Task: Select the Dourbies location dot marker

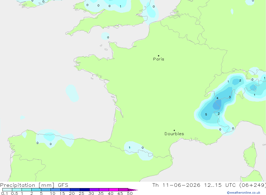Action: 174,130
